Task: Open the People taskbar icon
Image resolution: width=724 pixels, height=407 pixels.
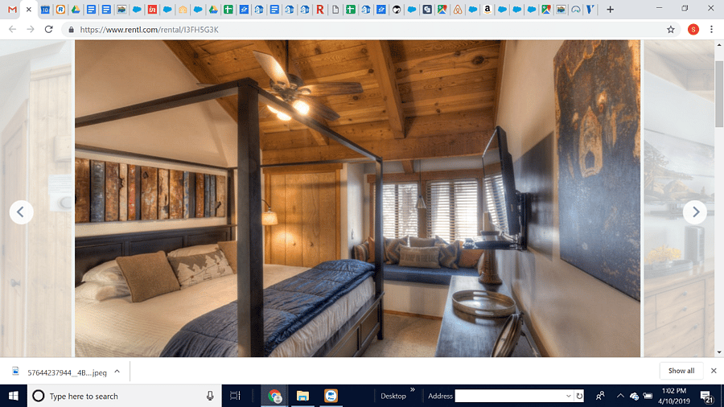Action: [x=600, y=396]
